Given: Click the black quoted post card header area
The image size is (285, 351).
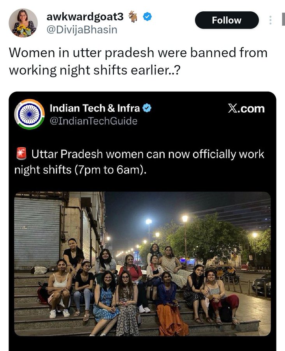Looking at the screenshot, I should [x=142, y=114].
